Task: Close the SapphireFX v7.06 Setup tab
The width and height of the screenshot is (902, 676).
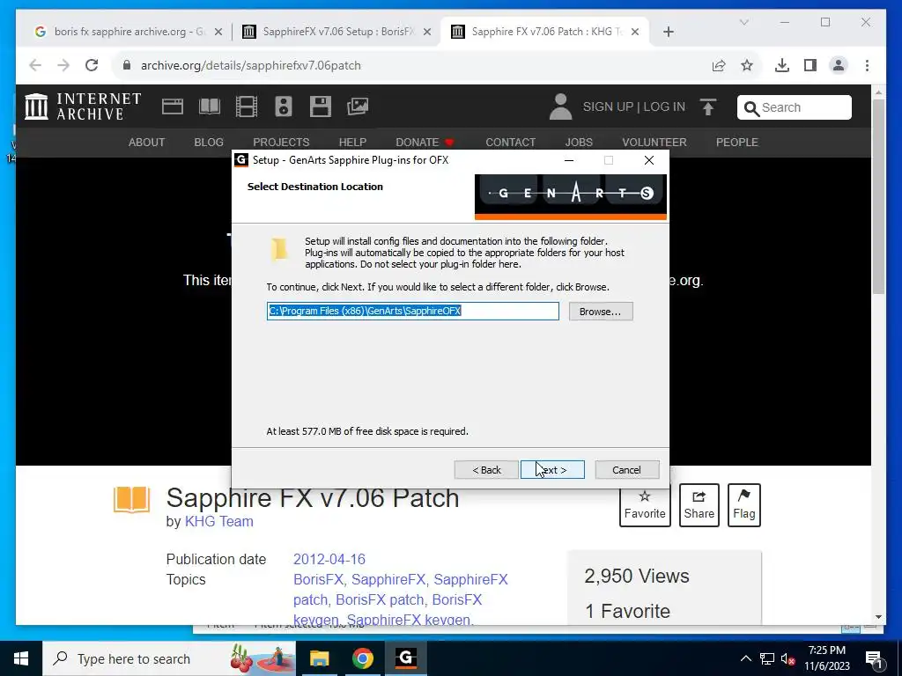Action: click(427, 32)
